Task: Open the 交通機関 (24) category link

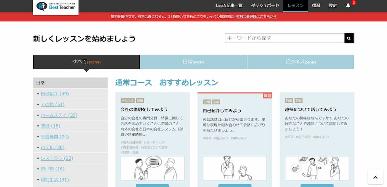Action: pyautogui.click(x=55, y=137)
